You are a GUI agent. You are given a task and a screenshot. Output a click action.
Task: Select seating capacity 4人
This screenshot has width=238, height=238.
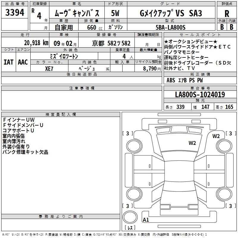click(x=128, y=57)
